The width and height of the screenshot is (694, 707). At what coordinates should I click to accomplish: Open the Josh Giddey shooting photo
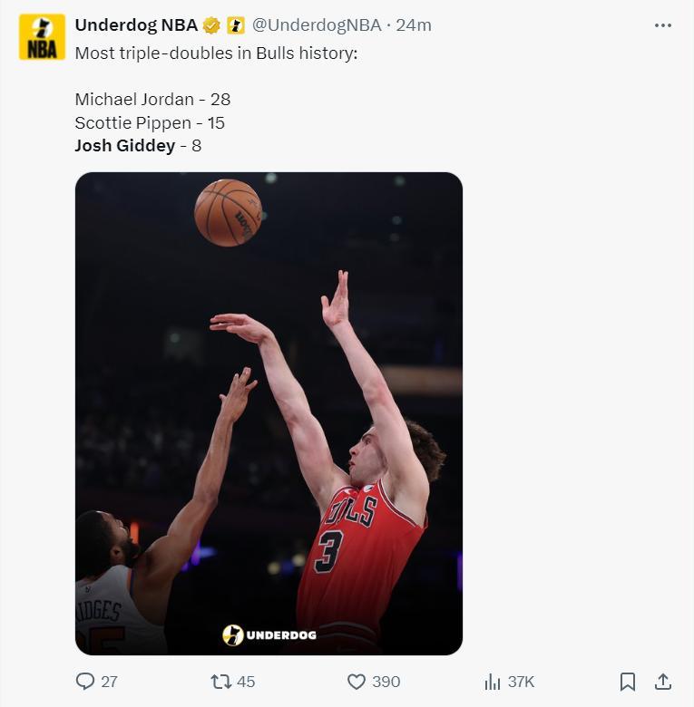[x=269, y=413]
